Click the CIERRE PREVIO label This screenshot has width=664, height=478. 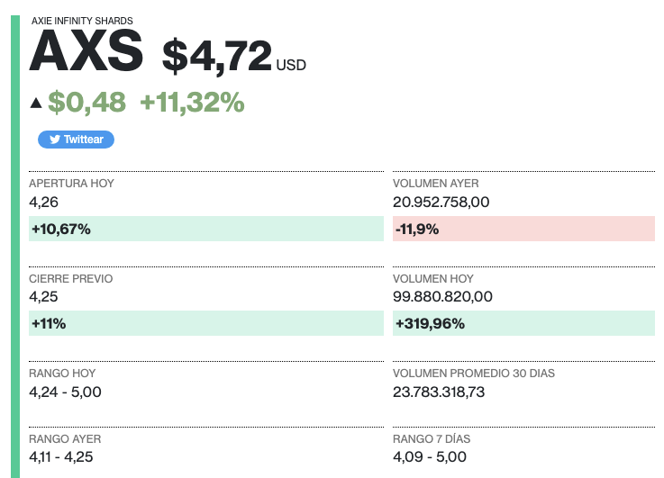[x=70, y=279]
